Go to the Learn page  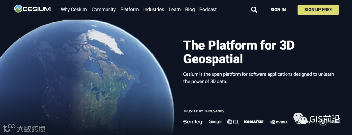(175, 10)
